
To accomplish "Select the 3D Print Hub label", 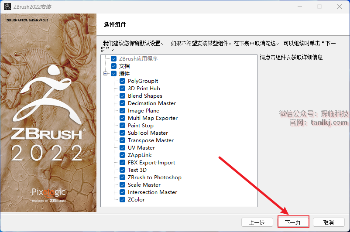I will (x=144, y=89).
